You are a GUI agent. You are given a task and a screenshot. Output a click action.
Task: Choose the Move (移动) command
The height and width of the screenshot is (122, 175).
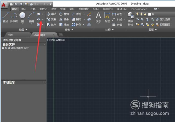tap(51, 14)
